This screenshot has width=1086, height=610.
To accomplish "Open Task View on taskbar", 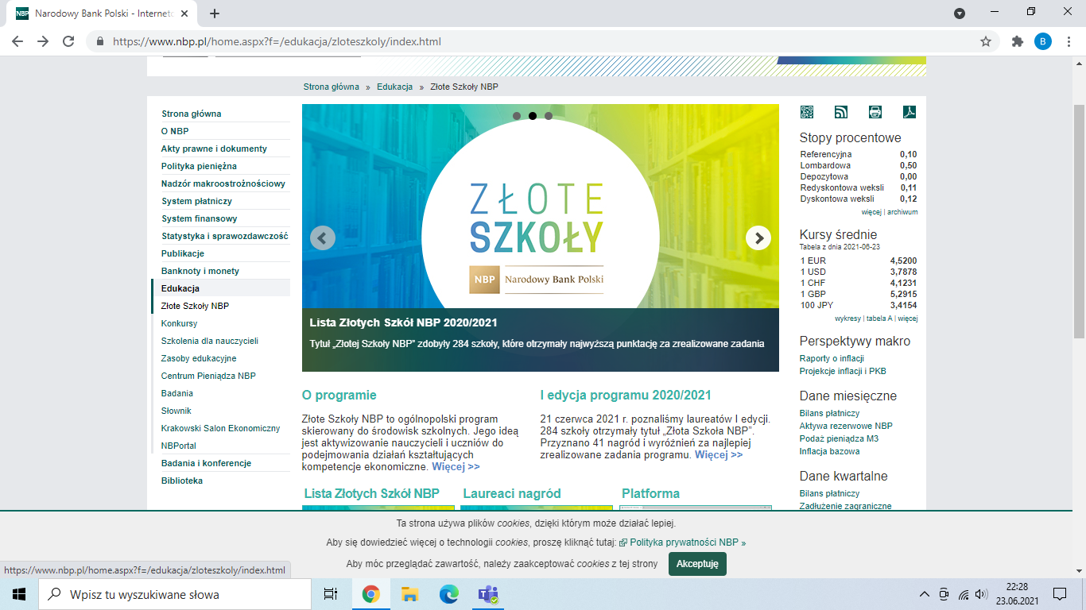I will click(331, 594).
